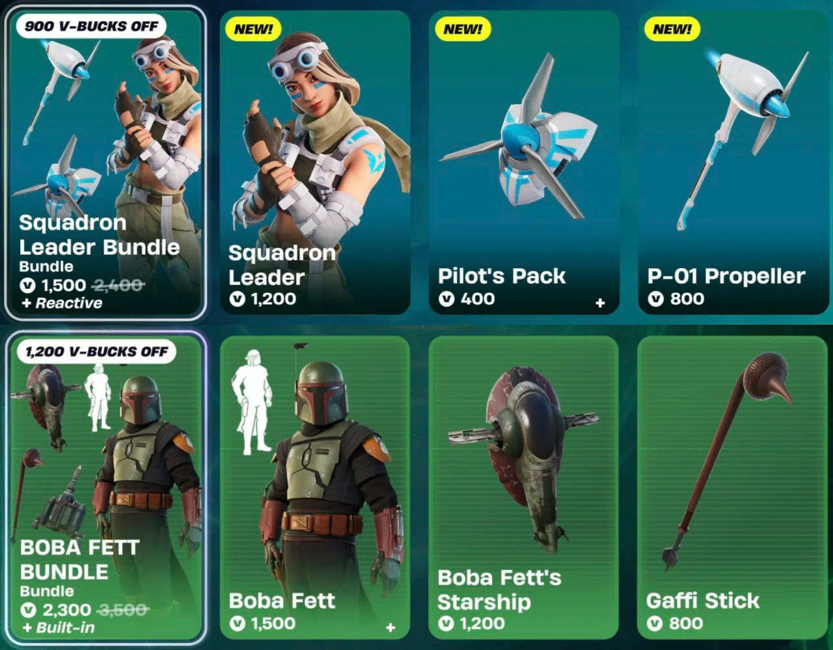
Task: Click the 1,200 V-BUCKS OFF banner
Action: pos(96,352)
